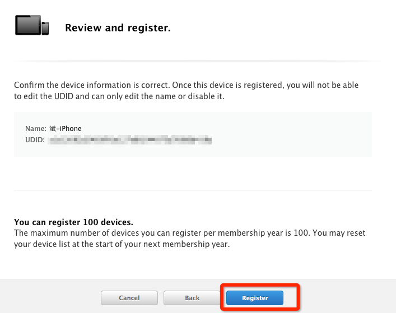Screen dimensions: 396x313
Task: Click the gray footer bar left of Cancel
Action: pos(50,298)
